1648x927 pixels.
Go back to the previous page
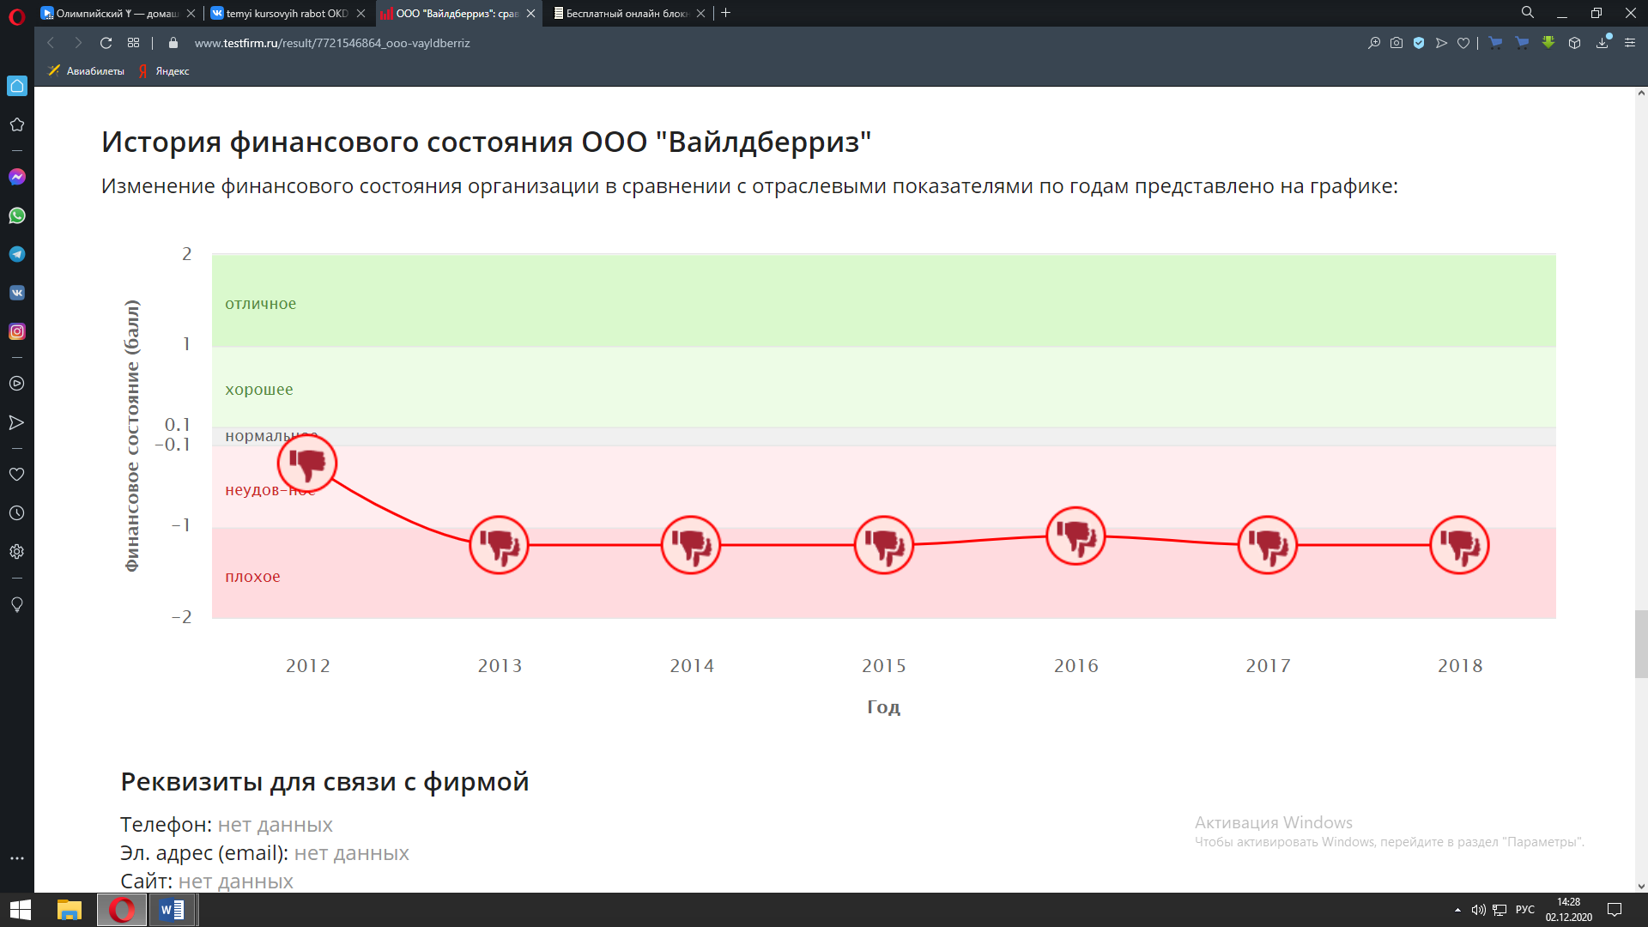(x=51, y=43)
